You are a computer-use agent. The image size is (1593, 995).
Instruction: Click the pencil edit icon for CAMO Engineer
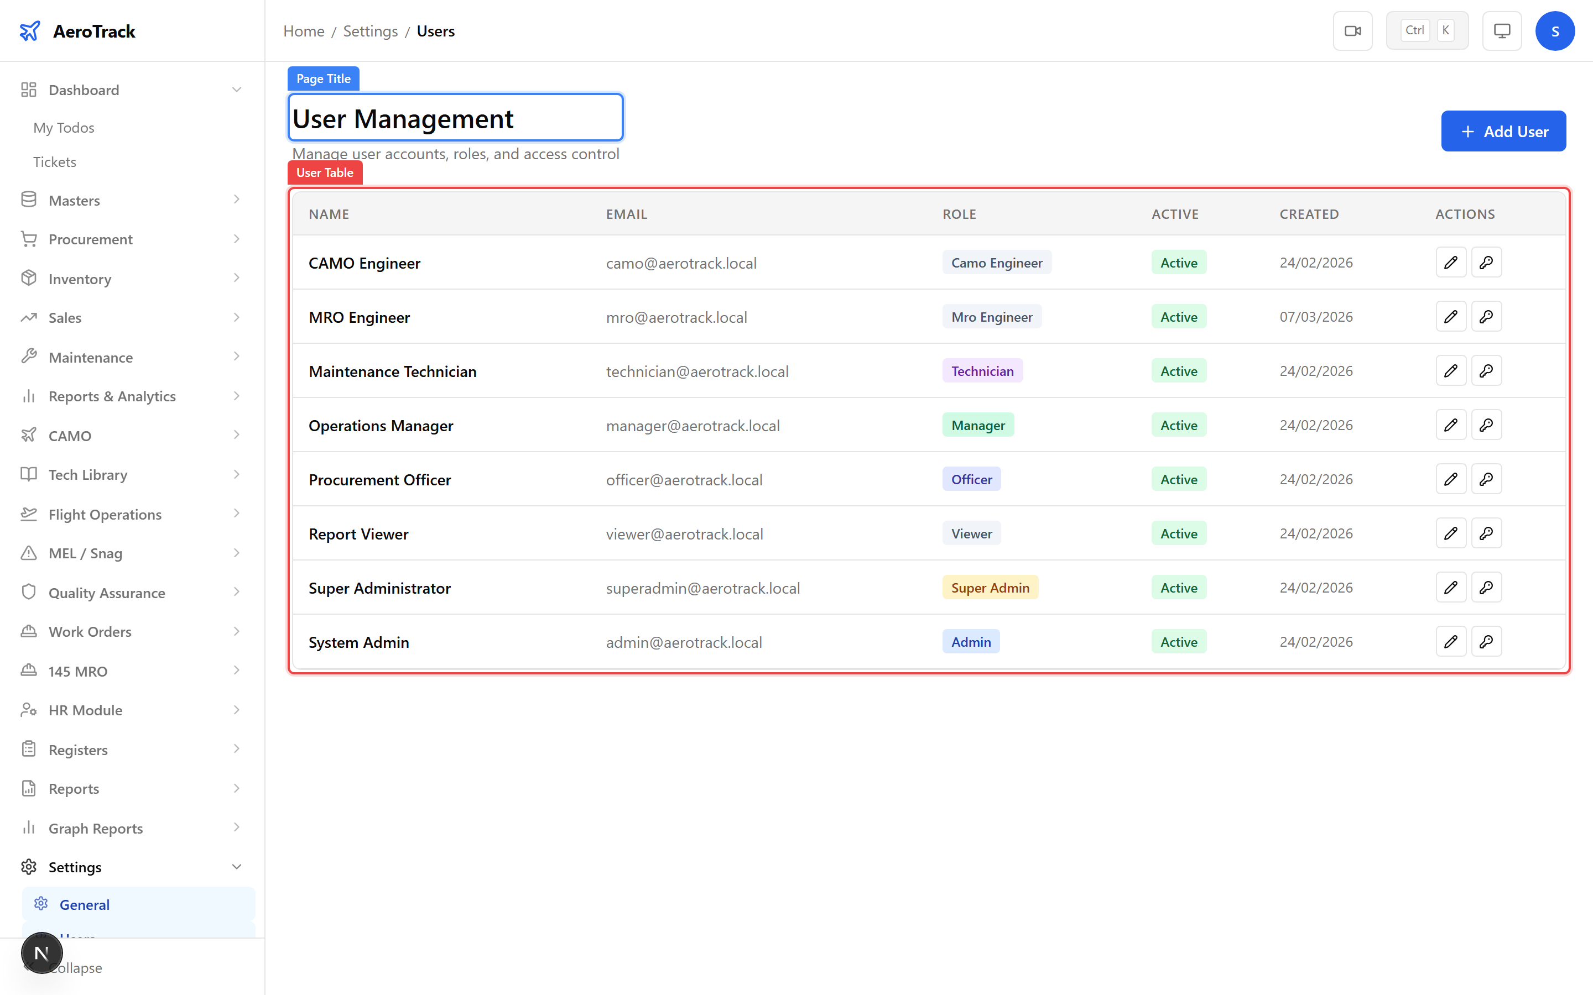pos(1451,262)
